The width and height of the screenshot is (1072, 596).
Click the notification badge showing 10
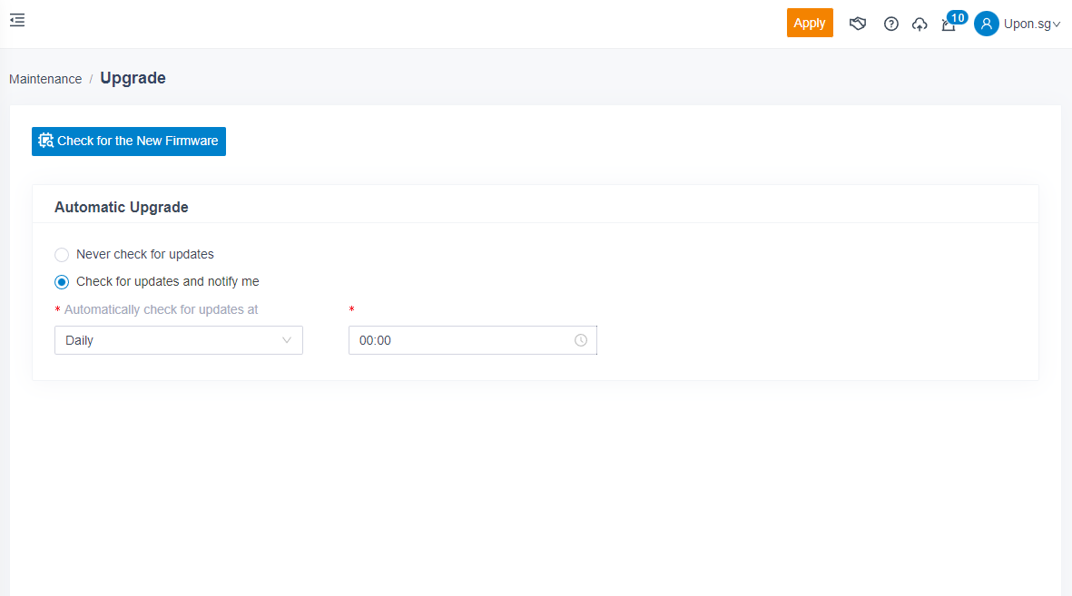click(958, 17)
